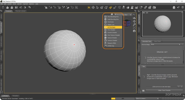Choose NVIDIA Iray draw style
The image size is (185, 100).
(x=113, y=46)
